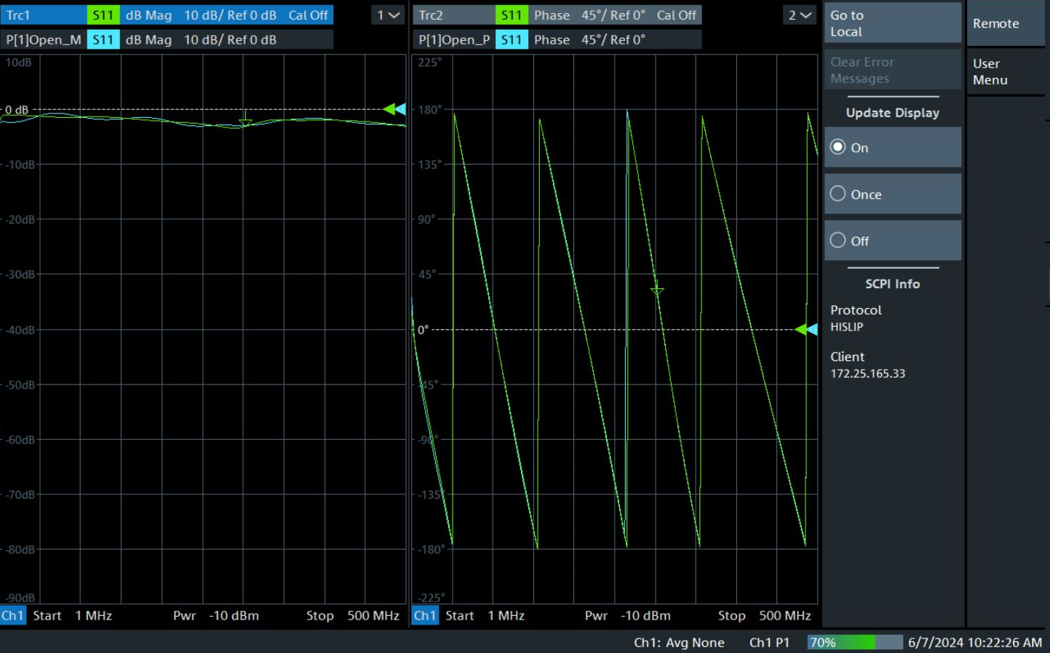
Task: Click the Phase format of Trc2
Action: pos(552,15)
